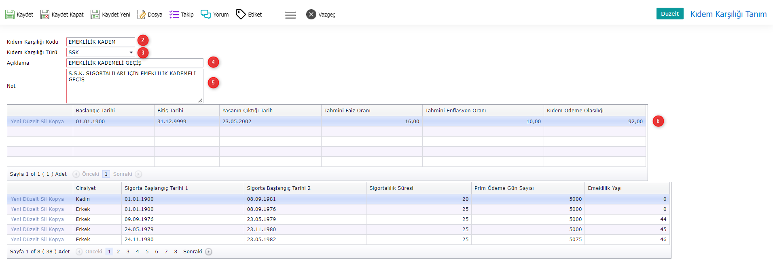Go to next page in lower grid
Viewport: 773px width, 261px height.
pyautogui.click(x=208, y=252)
